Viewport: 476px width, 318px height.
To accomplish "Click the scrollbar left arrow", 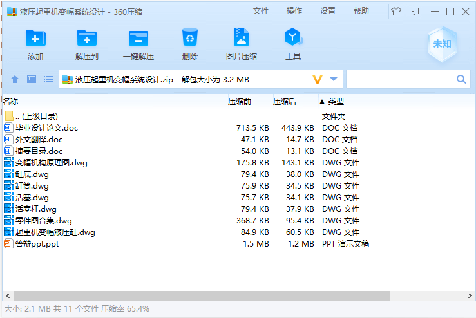I will click(x=8, y=295).
